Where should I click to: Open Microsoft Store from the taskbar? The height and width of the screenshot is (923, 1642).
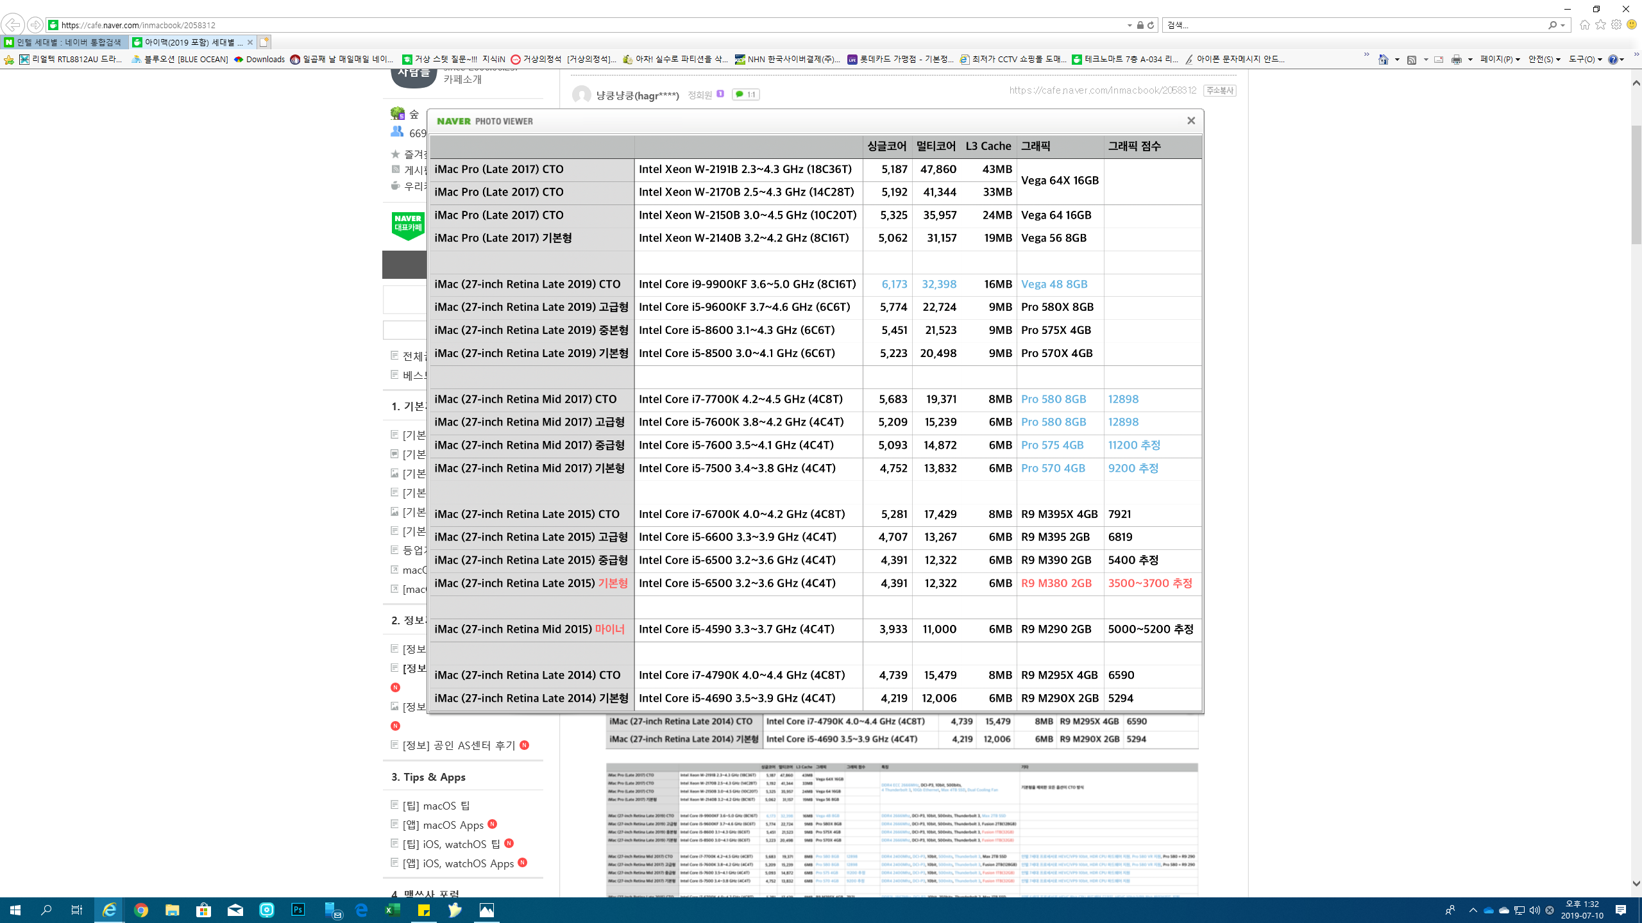pyautogui.click(x=203, y=910)
